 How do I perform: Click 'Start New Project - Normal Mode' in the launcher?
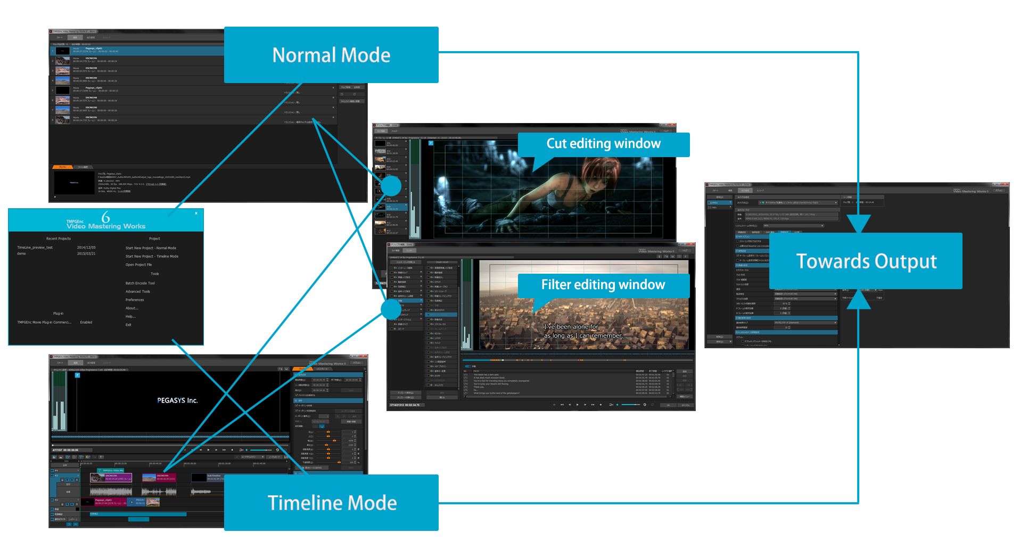pyautogui.click(x=151, y=248)
